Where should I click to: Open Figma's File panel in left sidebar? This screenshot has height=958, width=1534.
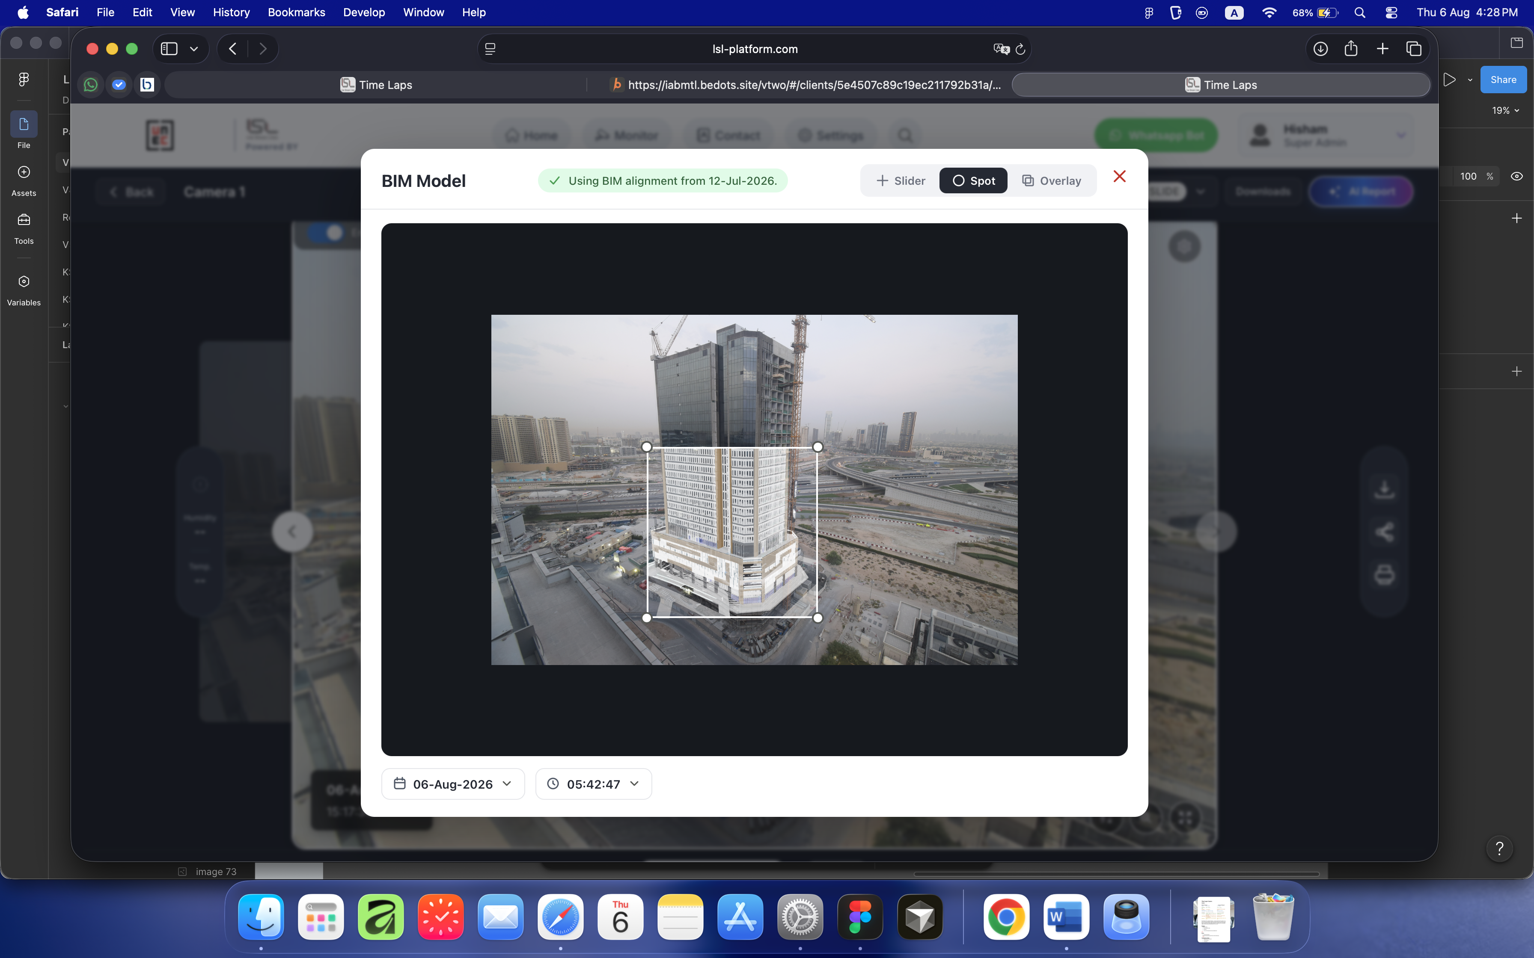(x=24, y=130)
